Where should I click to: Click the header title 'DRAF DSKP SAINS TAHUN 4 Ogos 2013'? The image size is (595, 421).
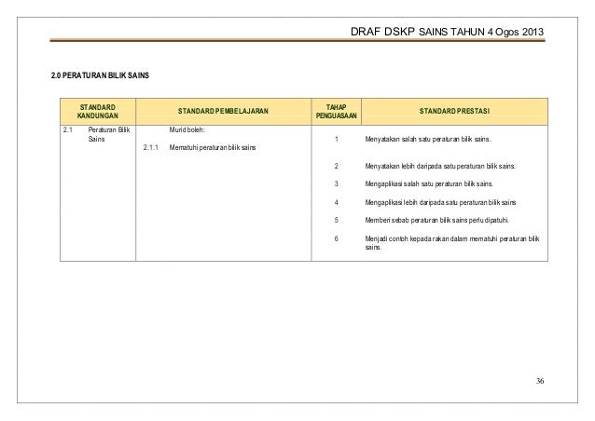[x=447, y=32]
